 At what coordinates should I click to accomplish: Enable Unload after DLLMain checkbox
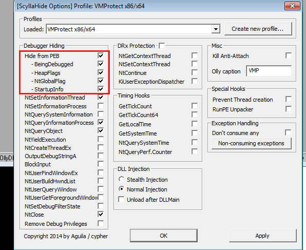pos(121,200)
